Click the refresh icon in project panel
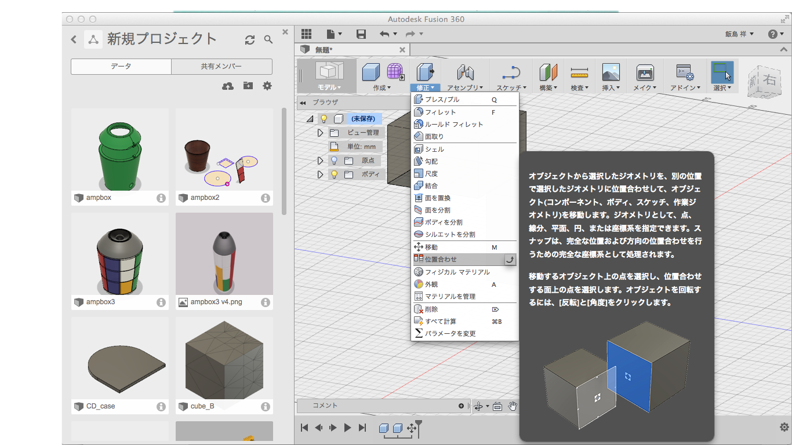 click(250, 39)
